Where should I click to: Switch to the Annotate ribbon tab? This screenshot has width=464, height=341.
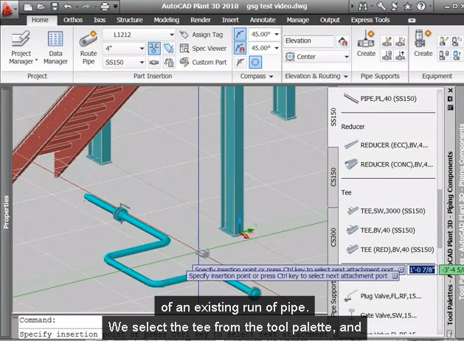[x=263, y=20]
